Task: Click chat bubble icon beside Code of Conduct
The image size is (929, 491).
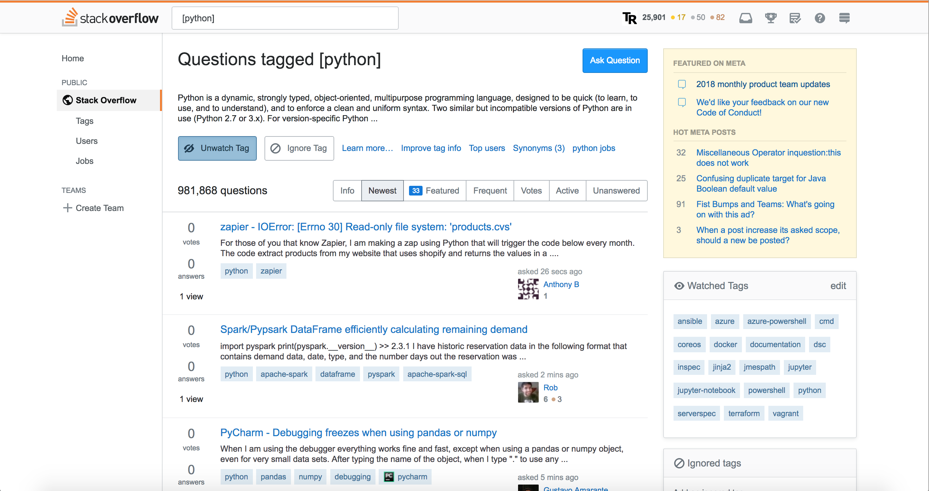Action: click(x=682, y=103)
